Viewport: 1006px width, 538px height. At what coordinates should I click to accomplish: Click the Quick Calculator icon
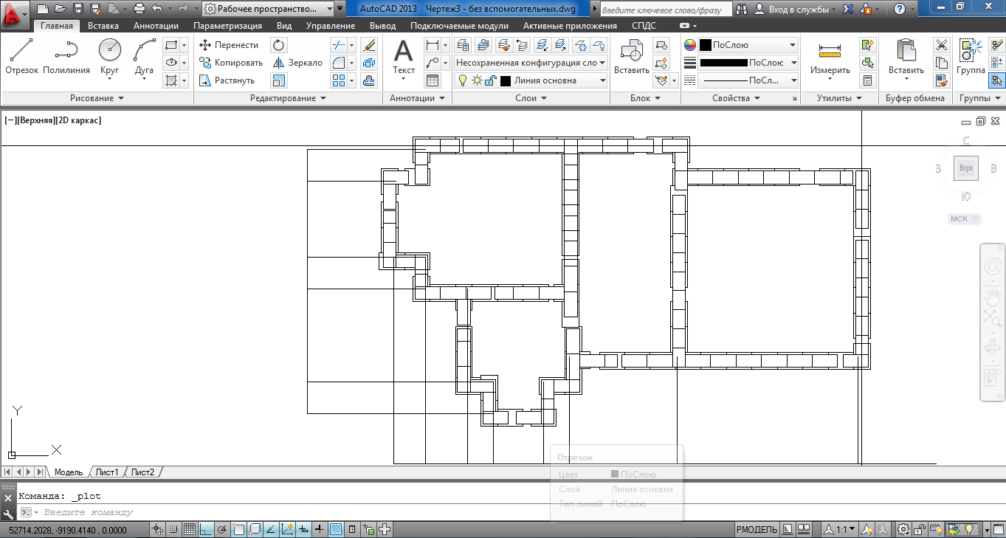tap(868, 80)
